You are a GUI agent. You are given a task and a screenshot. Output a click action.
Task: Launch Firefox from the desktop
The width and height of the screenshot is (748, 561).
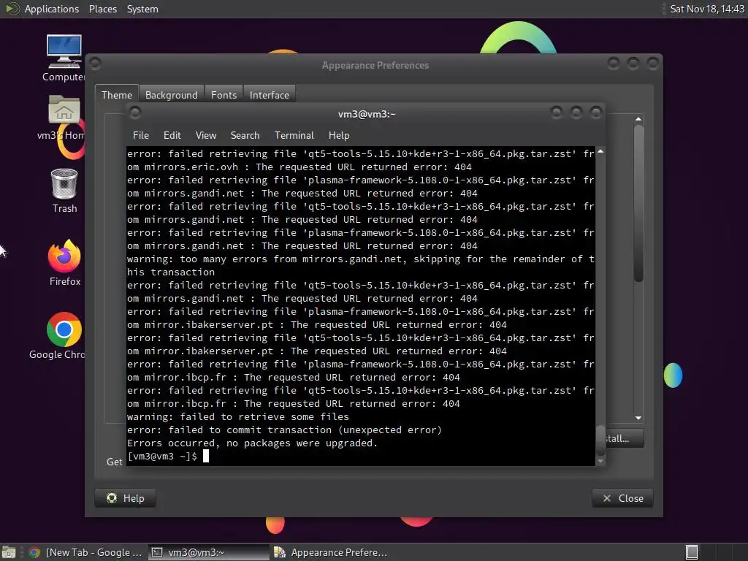pos(64,256)
